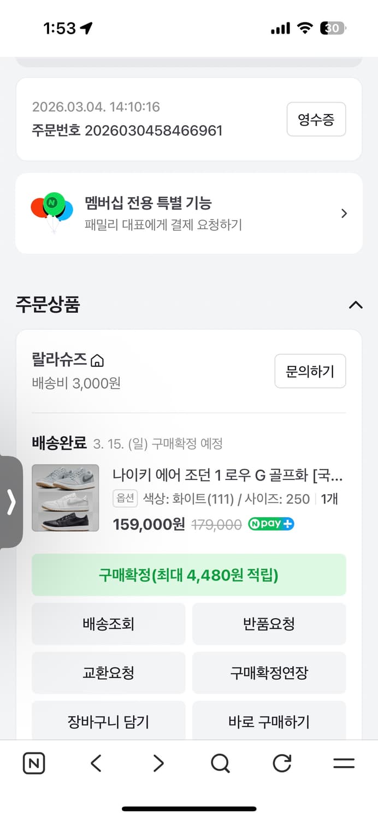The width and height of the screenshot is (378, 819).
Task: Open the browser hamburger menu
Action: tap(344, 763)
